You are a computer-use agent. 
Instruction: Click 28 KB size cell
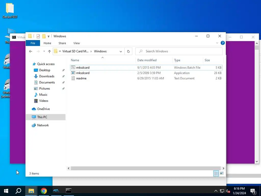tap(218, 73)
